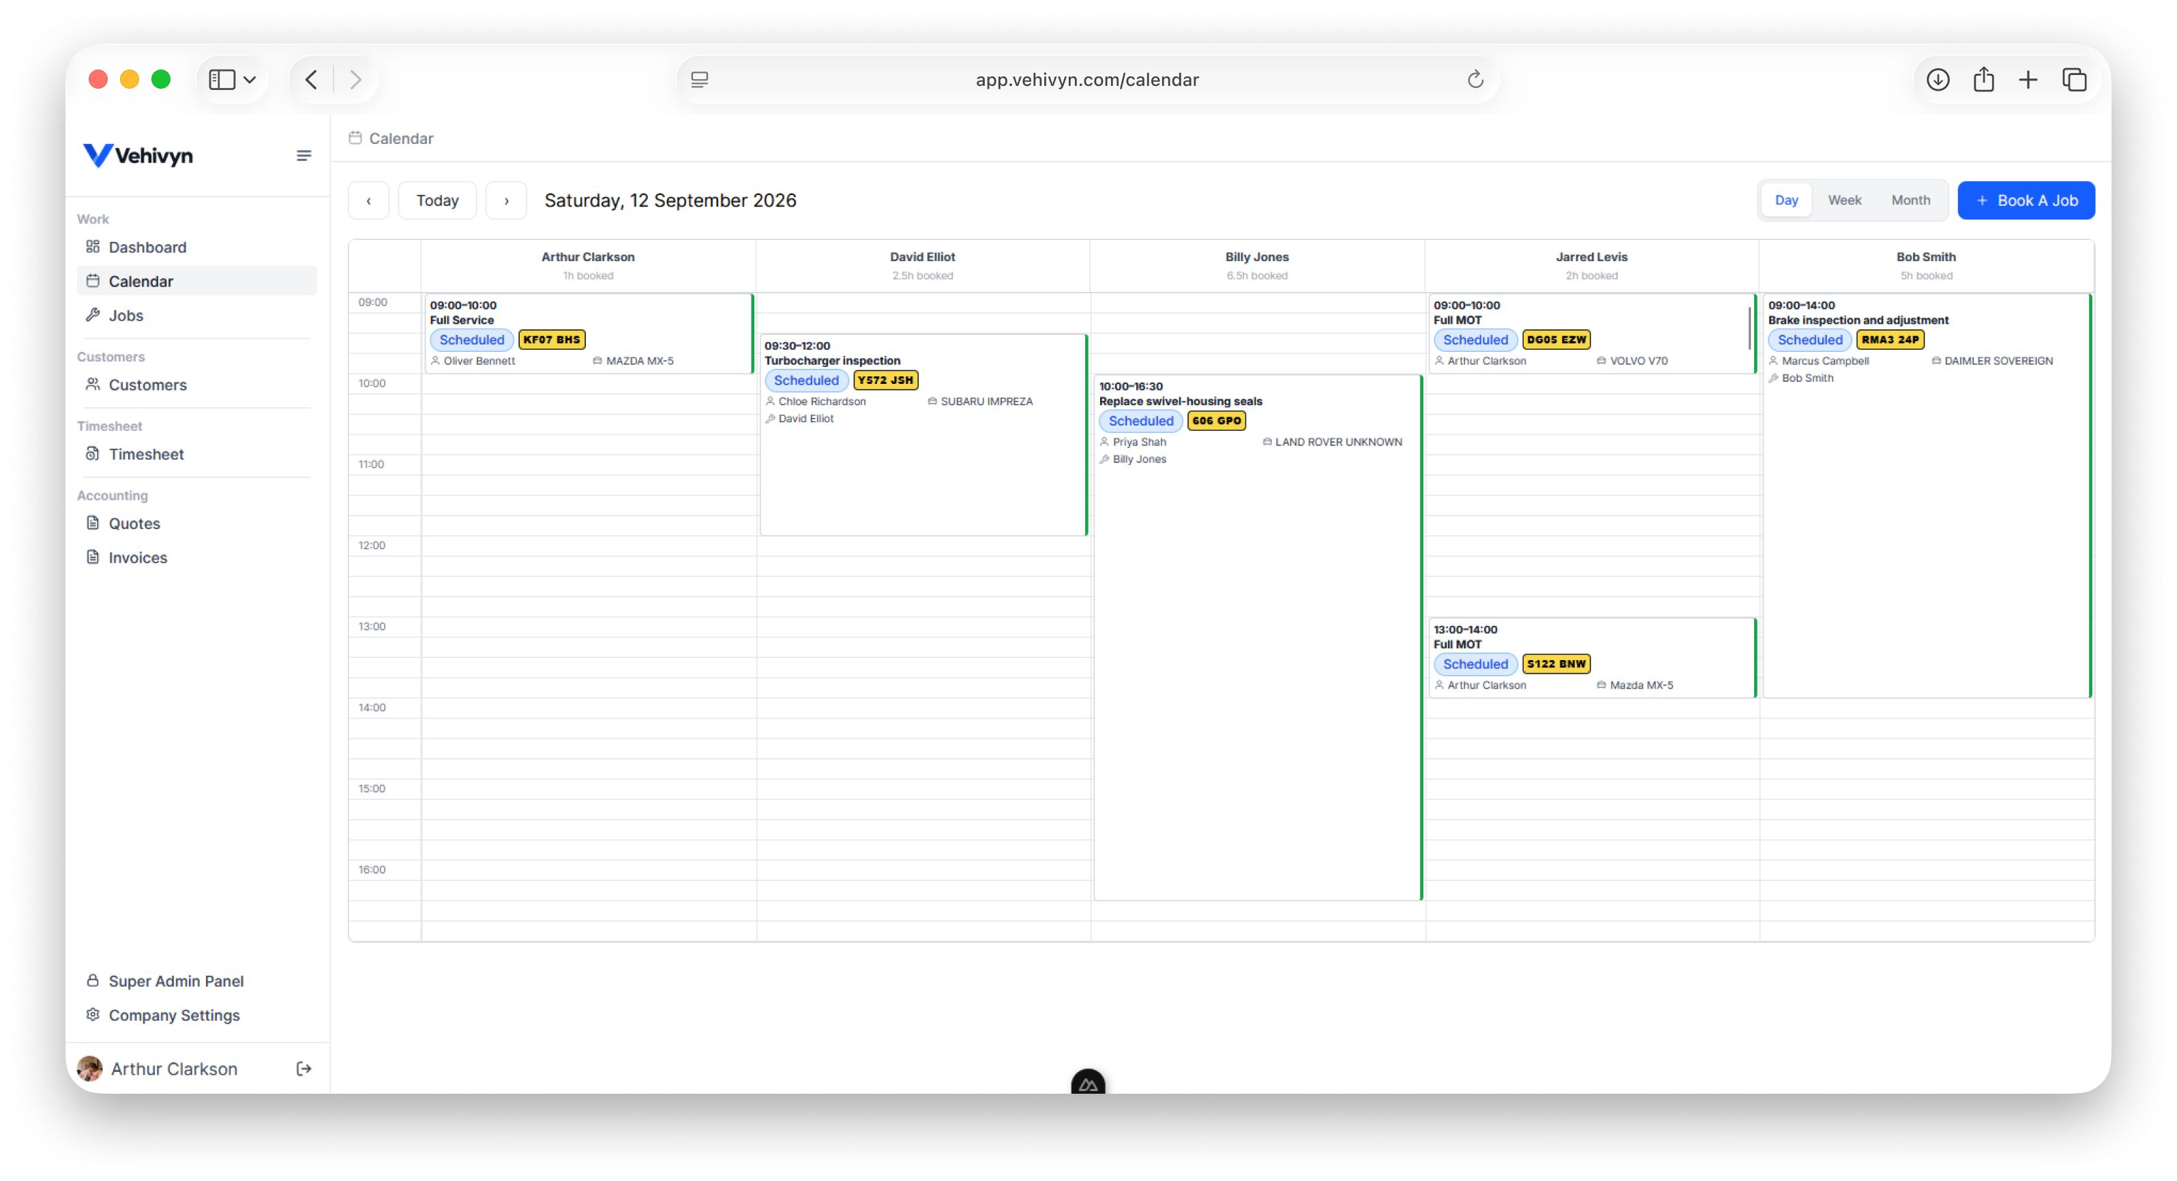The height and width of the screenshot is (1181, 2177).
Task: Open the Jobs page
Action: click(x=196, y=315)
